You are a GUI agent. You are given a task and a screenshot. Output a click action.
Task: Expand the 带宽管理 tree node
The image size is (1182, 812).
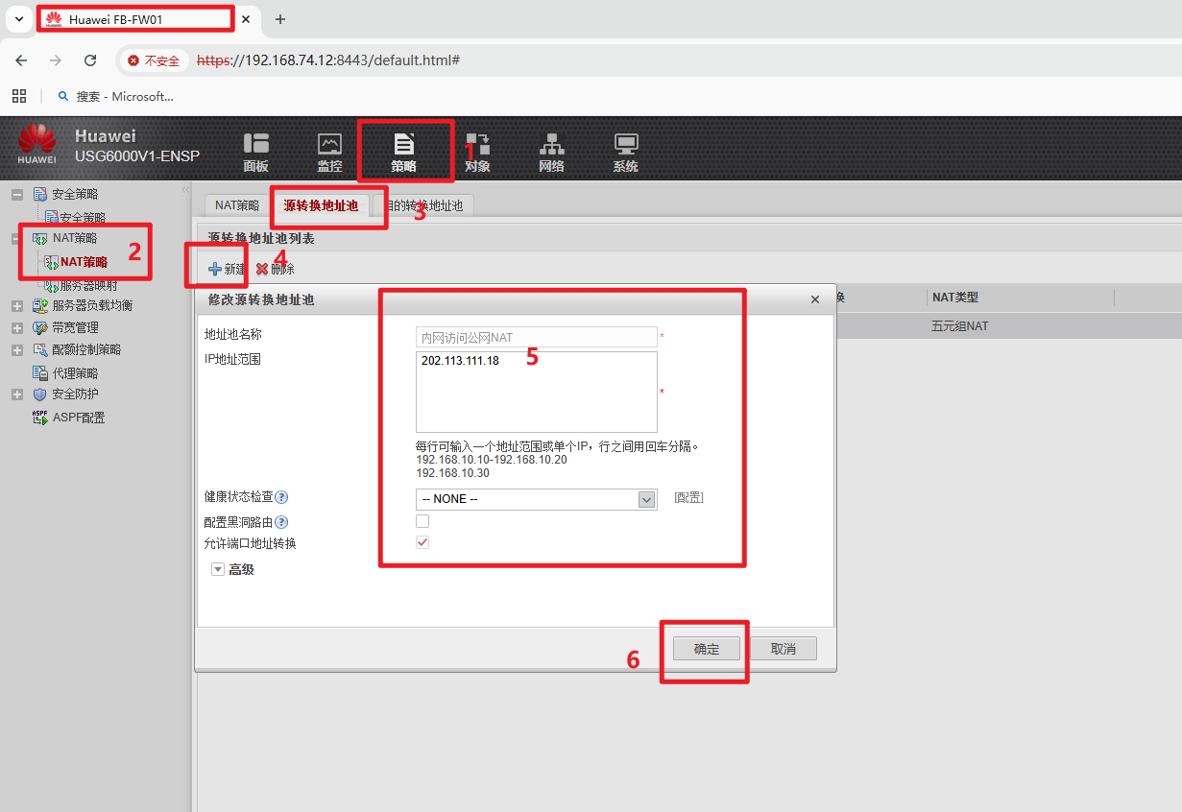(x=16, y=328)
